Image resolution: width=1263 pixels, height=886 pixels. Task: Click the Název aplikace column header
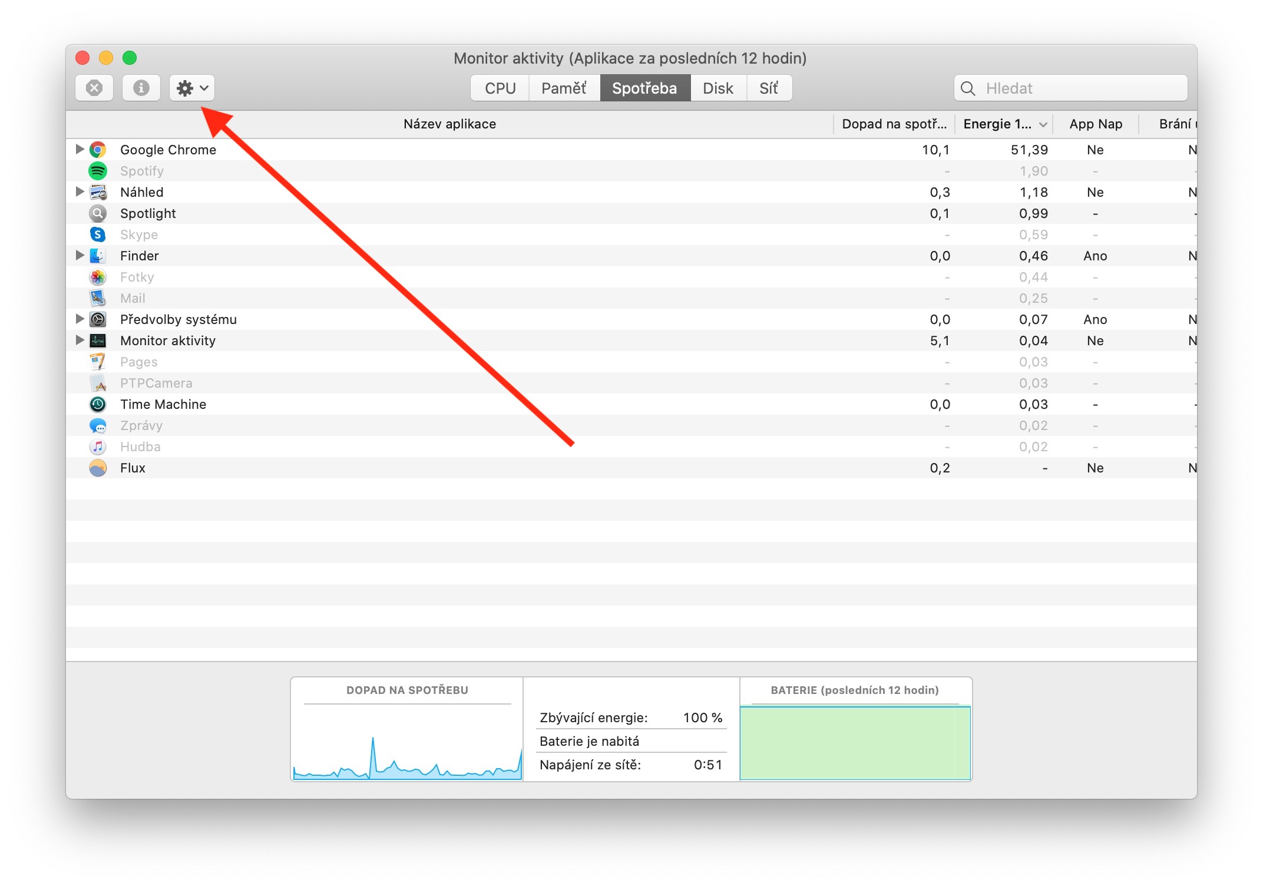tap(449, 124)
